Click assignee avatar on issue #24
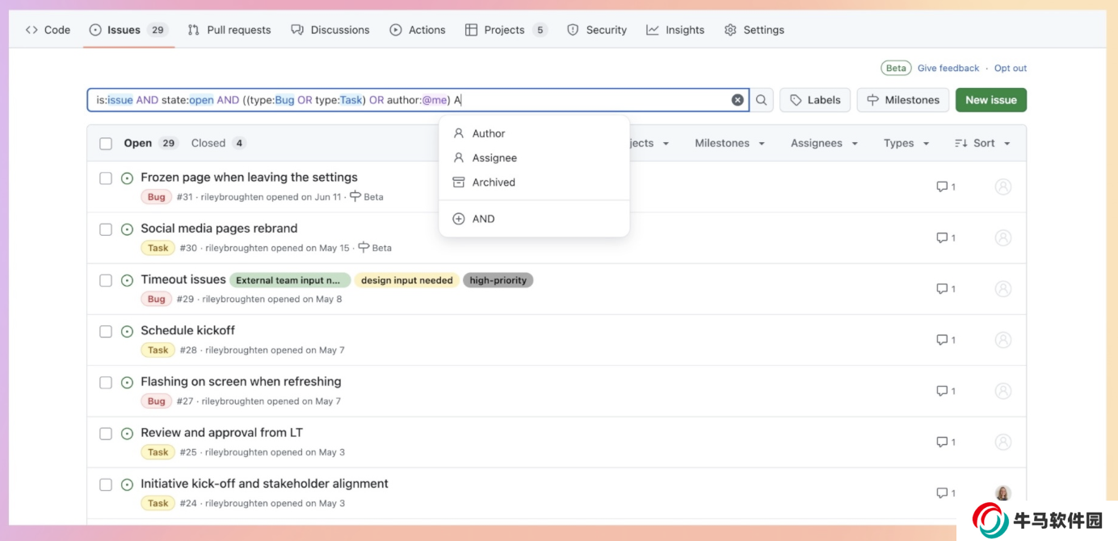 [1002, 493]
